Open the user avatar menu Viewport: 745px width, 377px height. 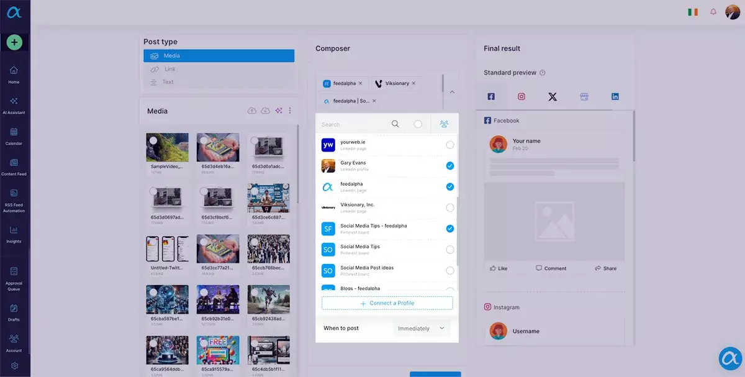(x=733, y=12)
